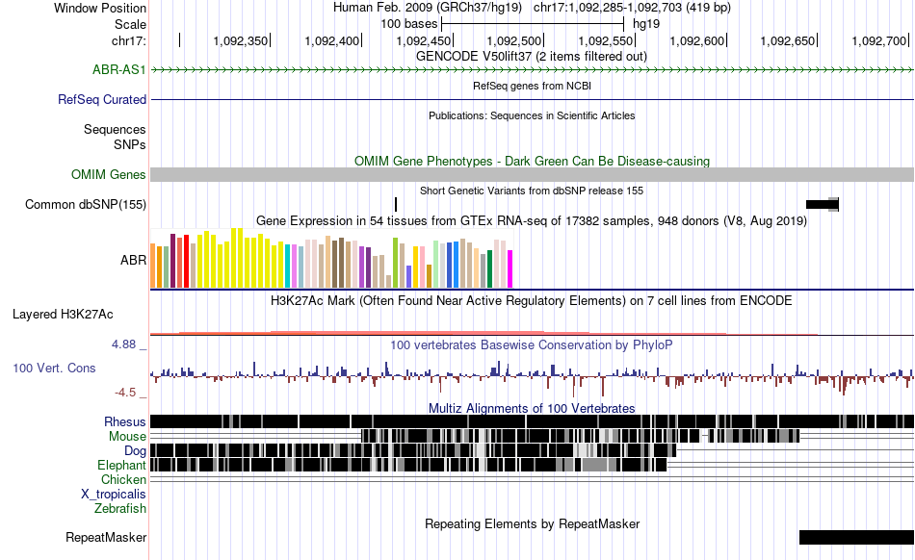Image resolution: width=915 pixels, height=560 pixels.
Task: Click the H3K27Ac Mark track title
Action: click(x=532, y=300)
